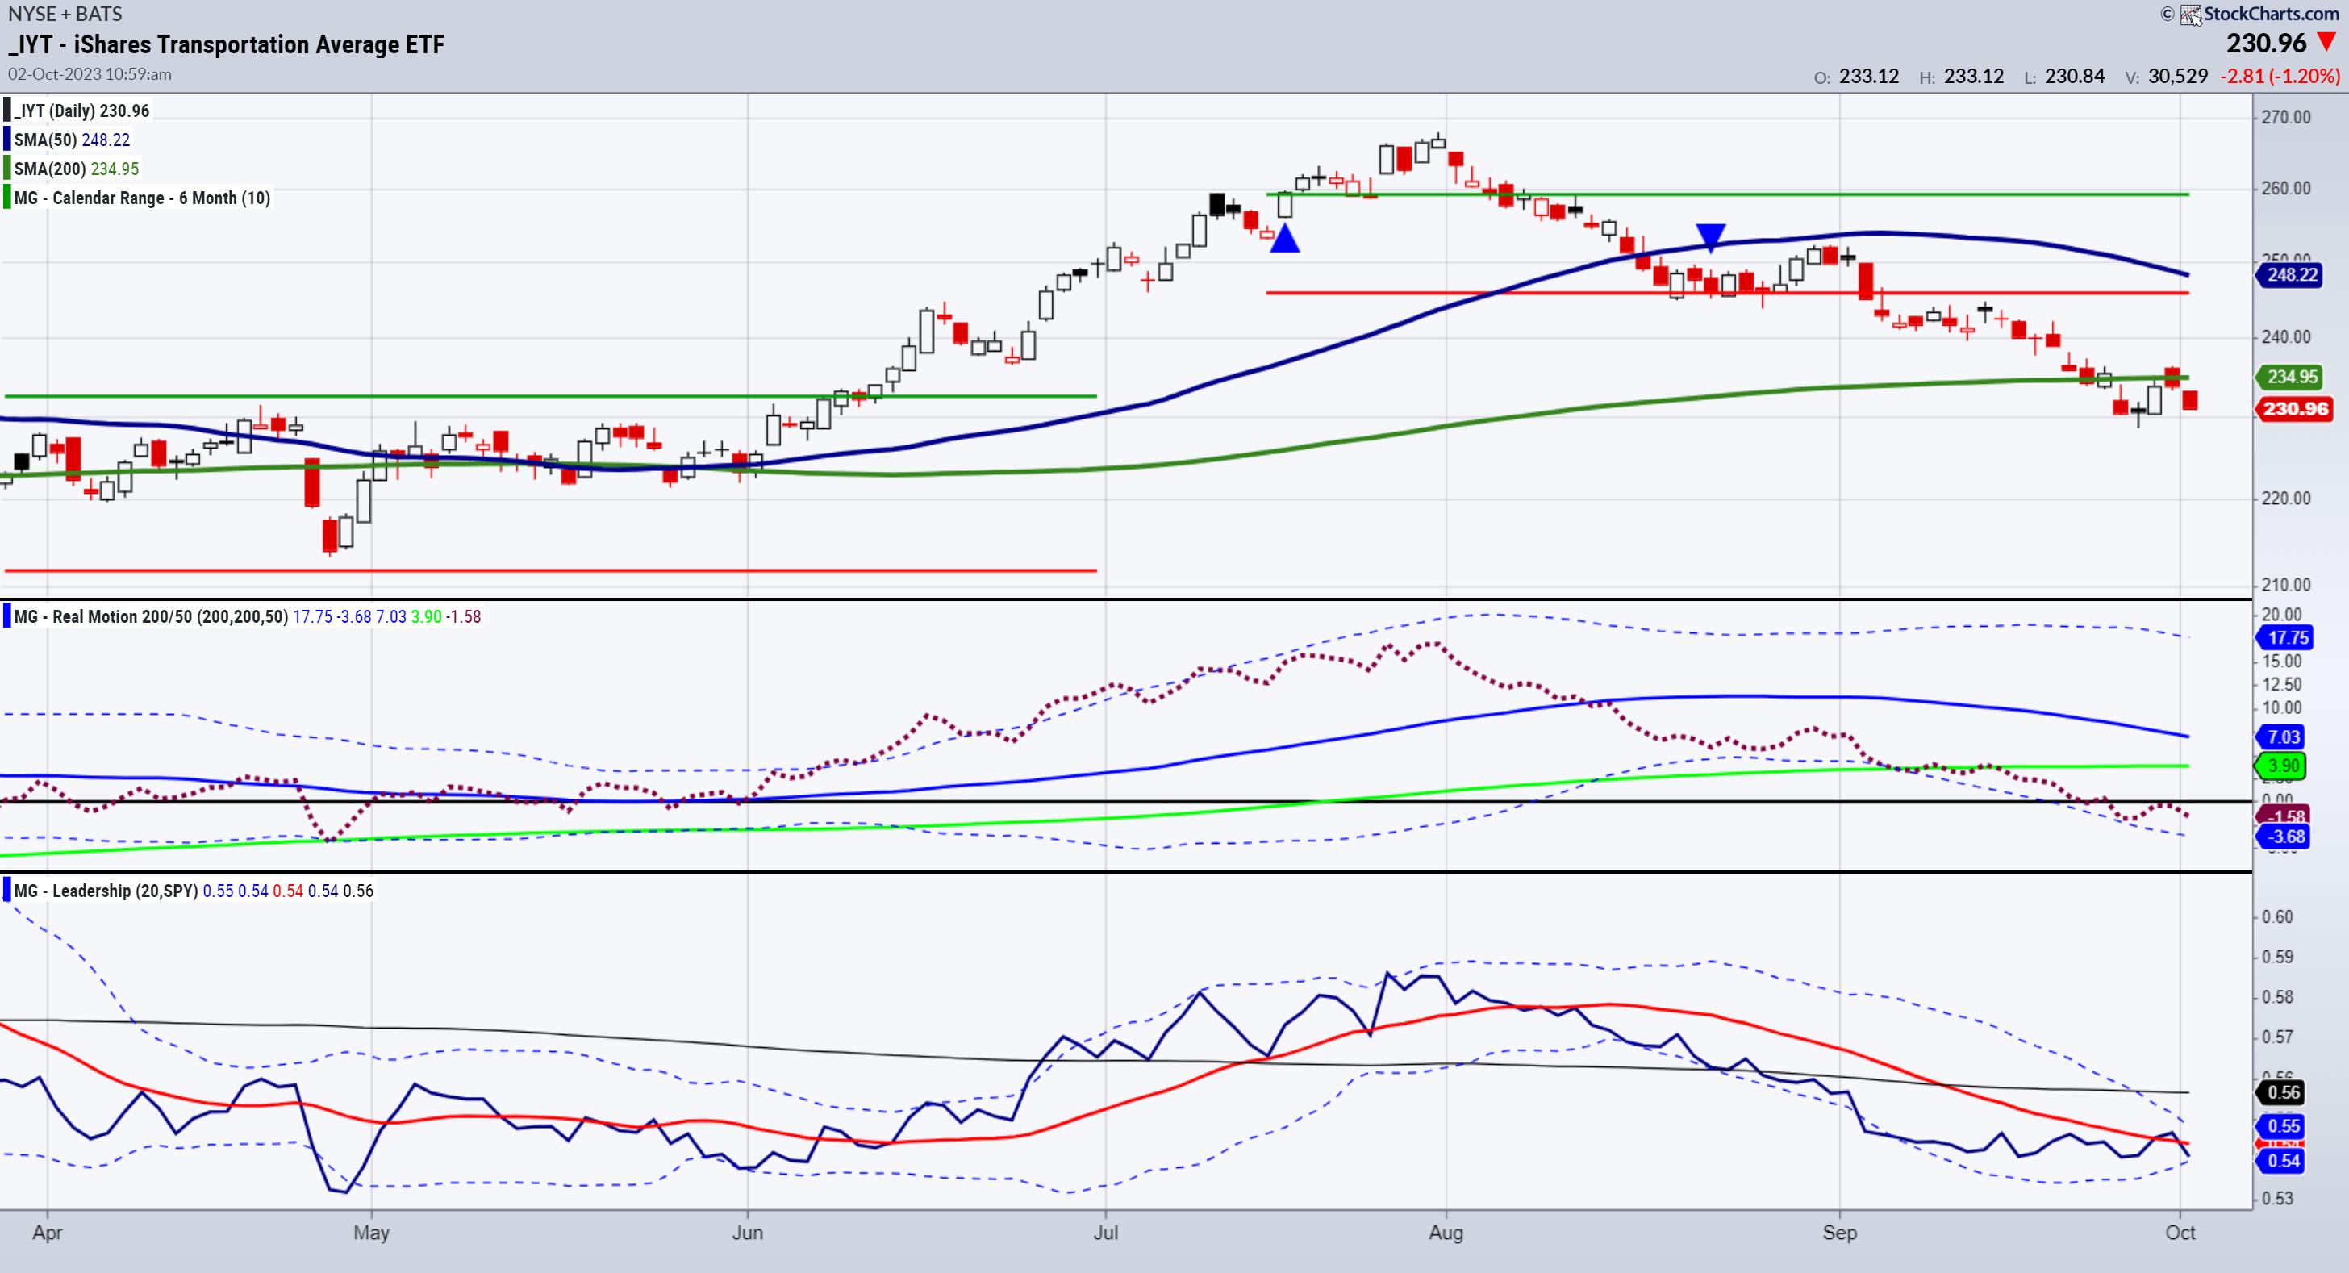2349x1273 pixels.
Task: Click the red down arrow beside price 230.96
Action: pyautogui.click(x=2326, y=42)
